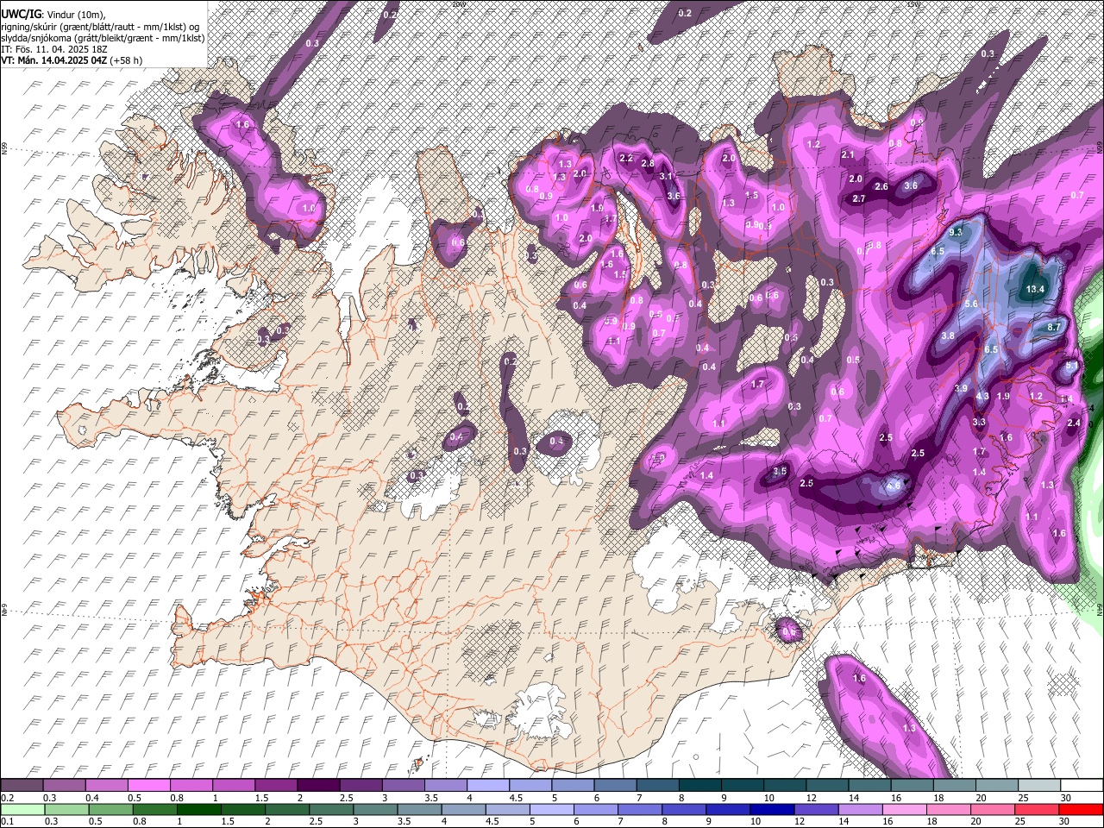This screenshot has width=1104, height=828.
Task: Click the 0.2 label in upper legend row
Action: click(x=7, y=797)
